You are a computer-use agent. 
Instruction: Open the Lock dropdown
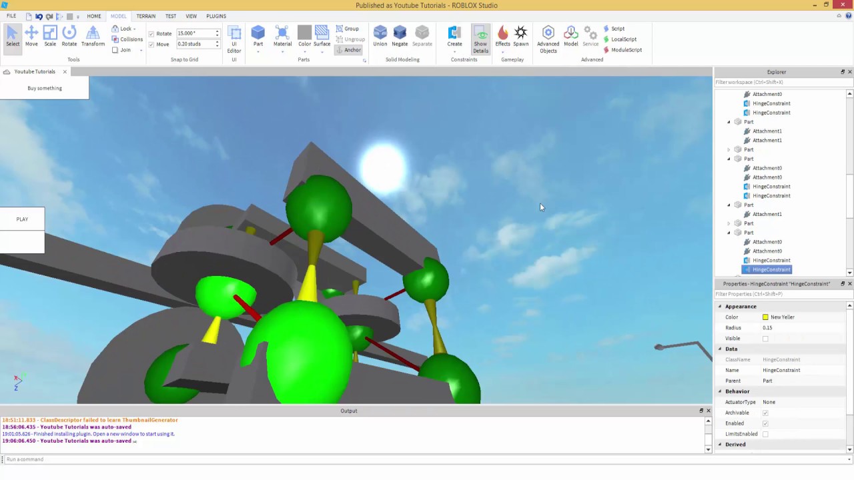pos(123,29)
